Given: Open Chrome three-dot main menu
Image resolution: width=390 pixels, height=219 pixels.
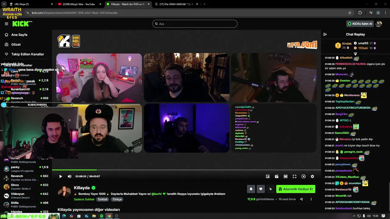Looking at the screenshot, I should [385, 13].
